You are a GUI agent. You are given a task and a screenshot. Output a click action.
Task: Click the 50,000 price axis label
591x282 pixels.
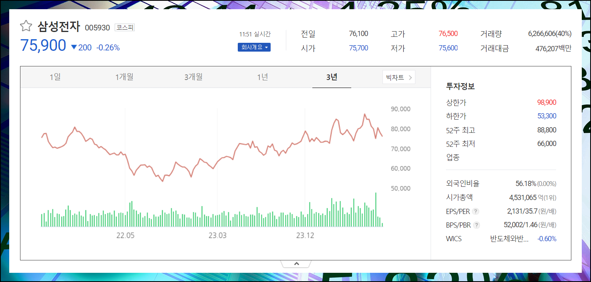(400, 188)
